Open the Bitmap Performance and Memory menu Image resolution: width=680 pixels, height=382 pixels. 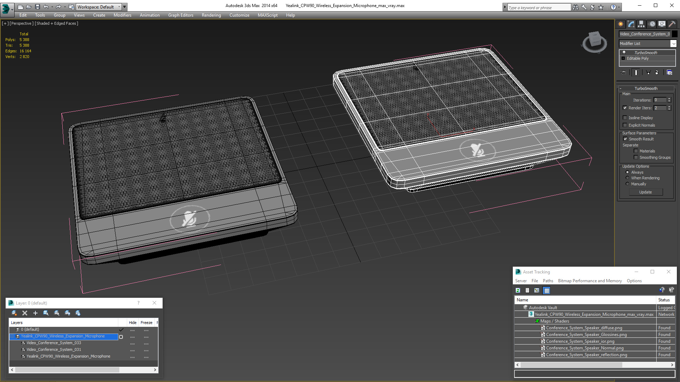(x=590, y=281)
